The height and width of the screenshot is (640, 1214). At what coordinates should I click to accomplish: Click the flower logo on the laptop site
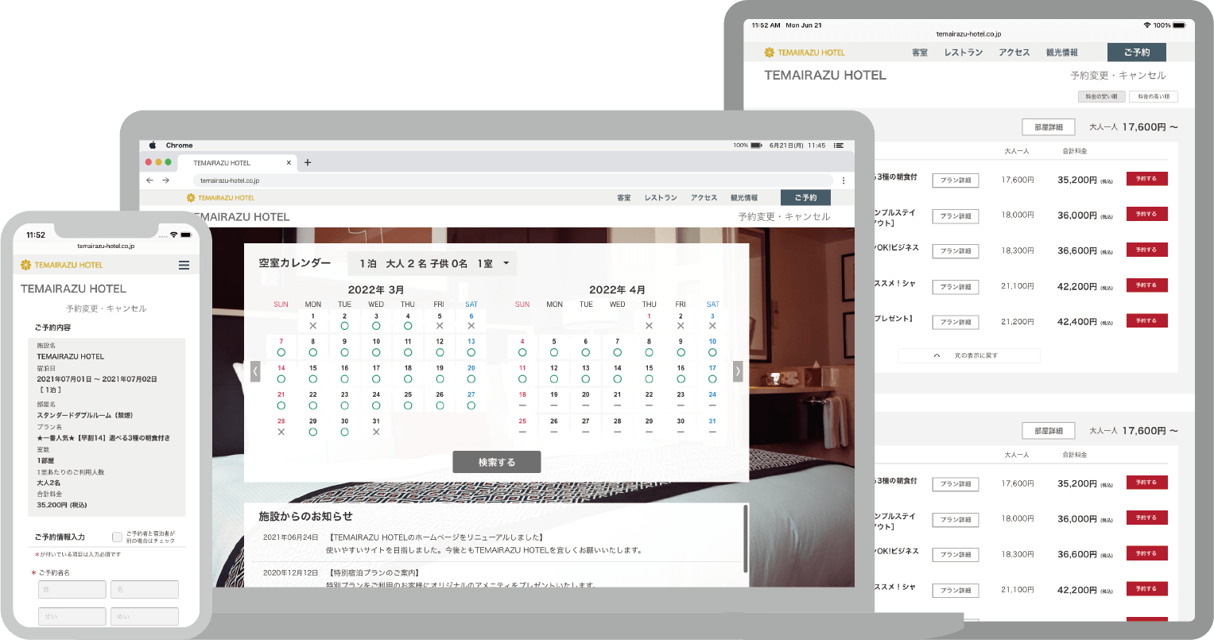[191, 198]
